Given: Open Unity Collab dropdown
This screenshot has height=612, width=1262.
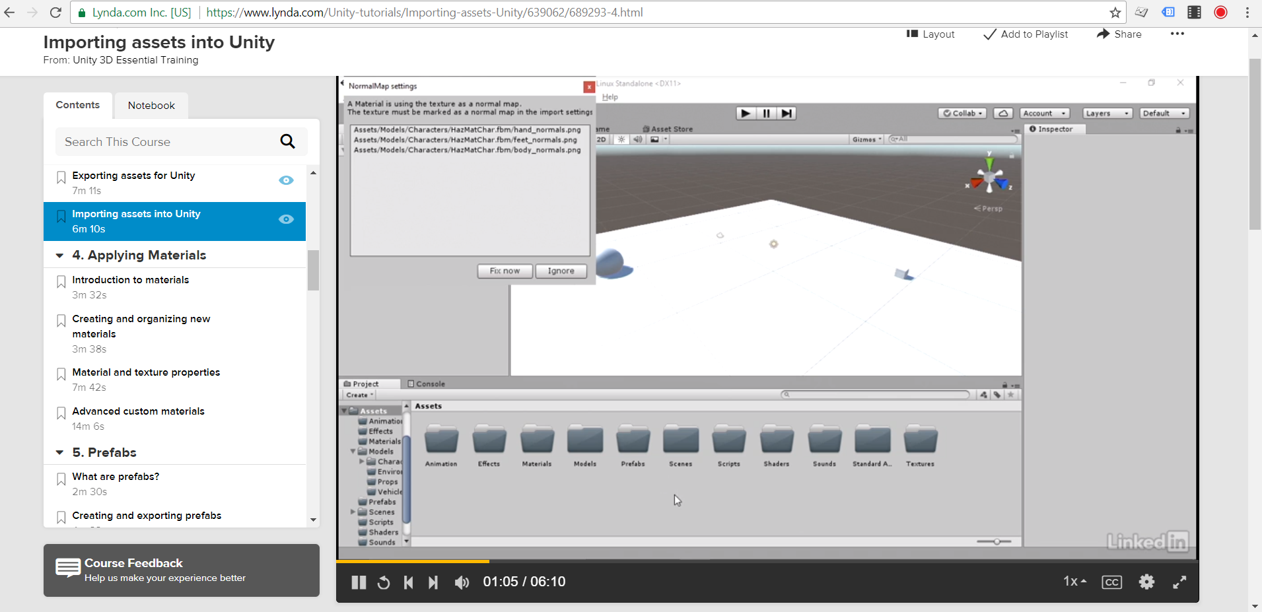Looking at the screenshot, I should (963, 114).
